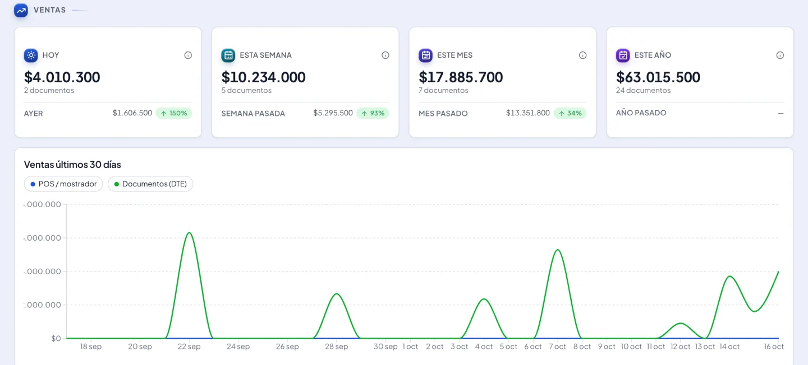This screenshot has height=365, width=808.
Task: Open the info icon on Este Mes card
Action: 583,55
